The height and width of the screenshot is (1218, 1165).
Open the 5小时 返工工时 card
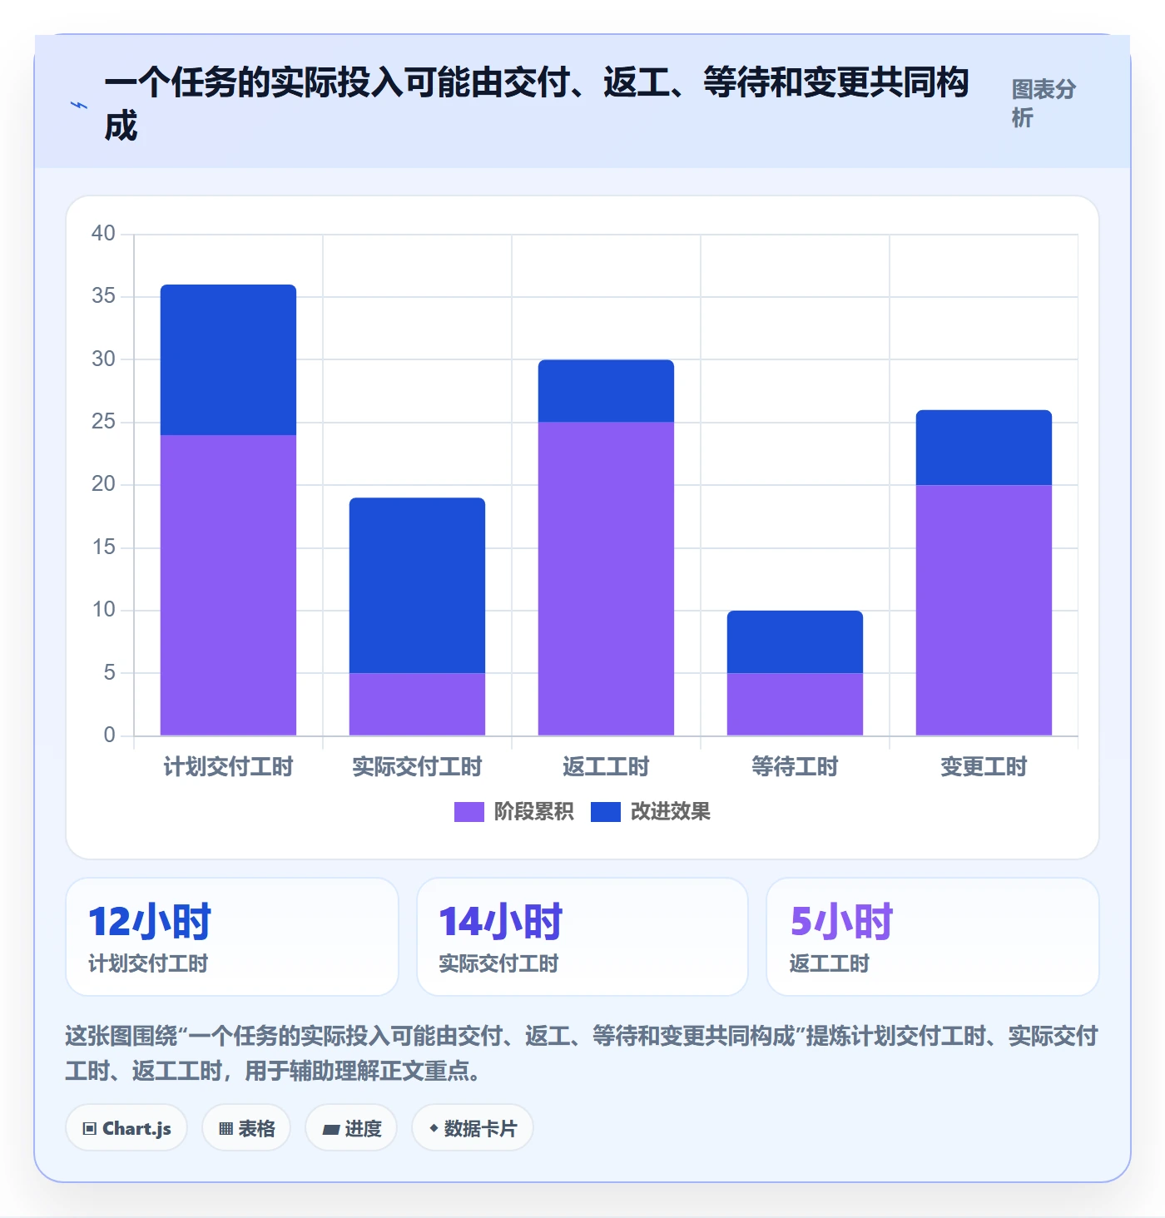tap(933, 937)
